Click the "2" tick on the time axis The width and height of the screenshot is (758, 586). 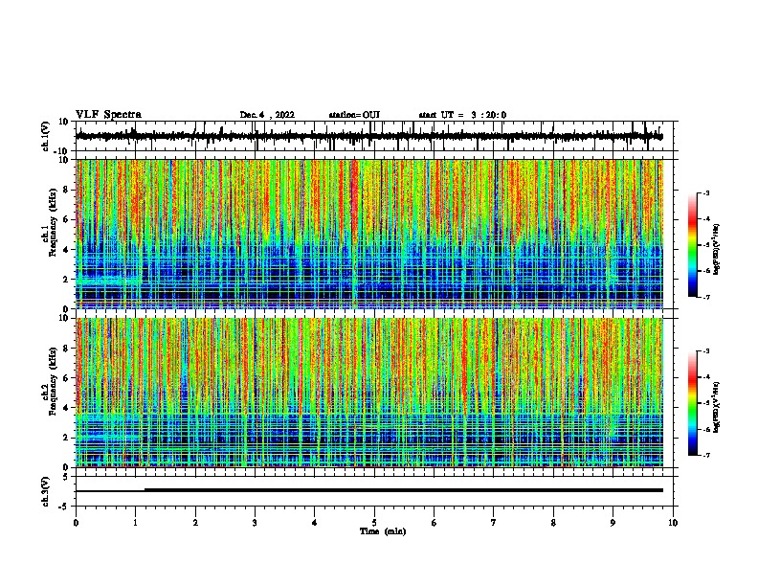(x=195, y=523)
